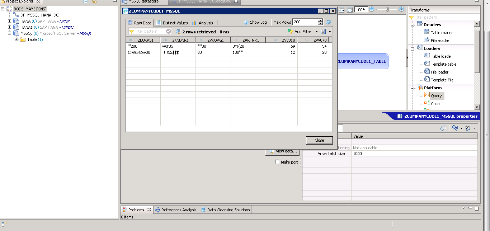
Task: Select the Case transform under Platform
Action: [x=435, y=103]
